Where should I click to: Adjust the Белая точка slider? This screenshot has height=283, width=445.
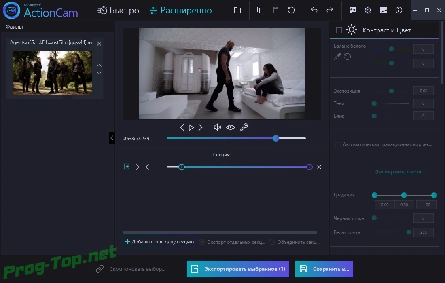[x=393, y=232]
